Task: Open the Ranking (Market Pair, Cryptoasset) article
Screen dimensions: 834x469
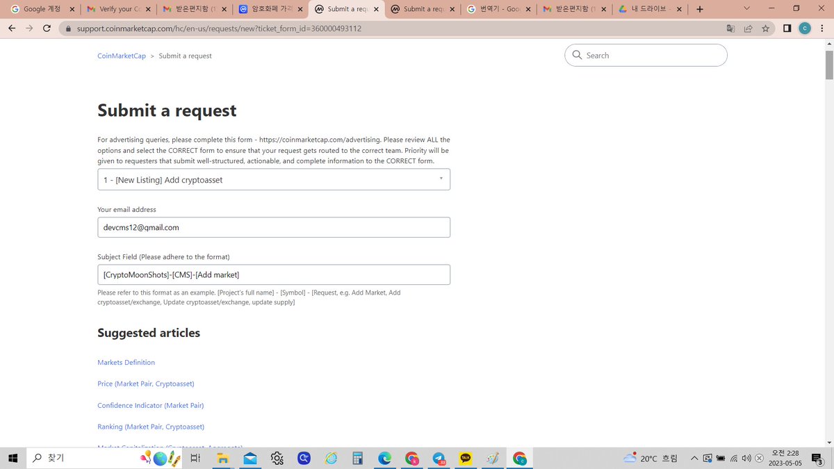Action: coord(151,427)
